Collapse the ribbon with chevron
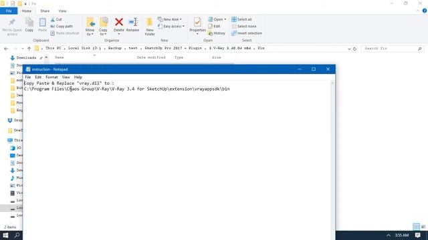 [x=417, y=11]
